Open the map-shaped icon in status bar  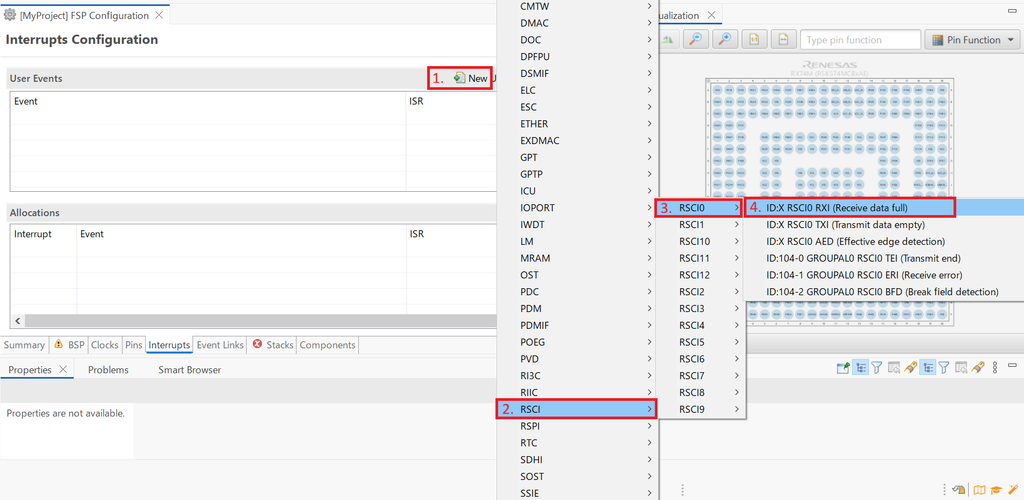(x=979, y=490)
